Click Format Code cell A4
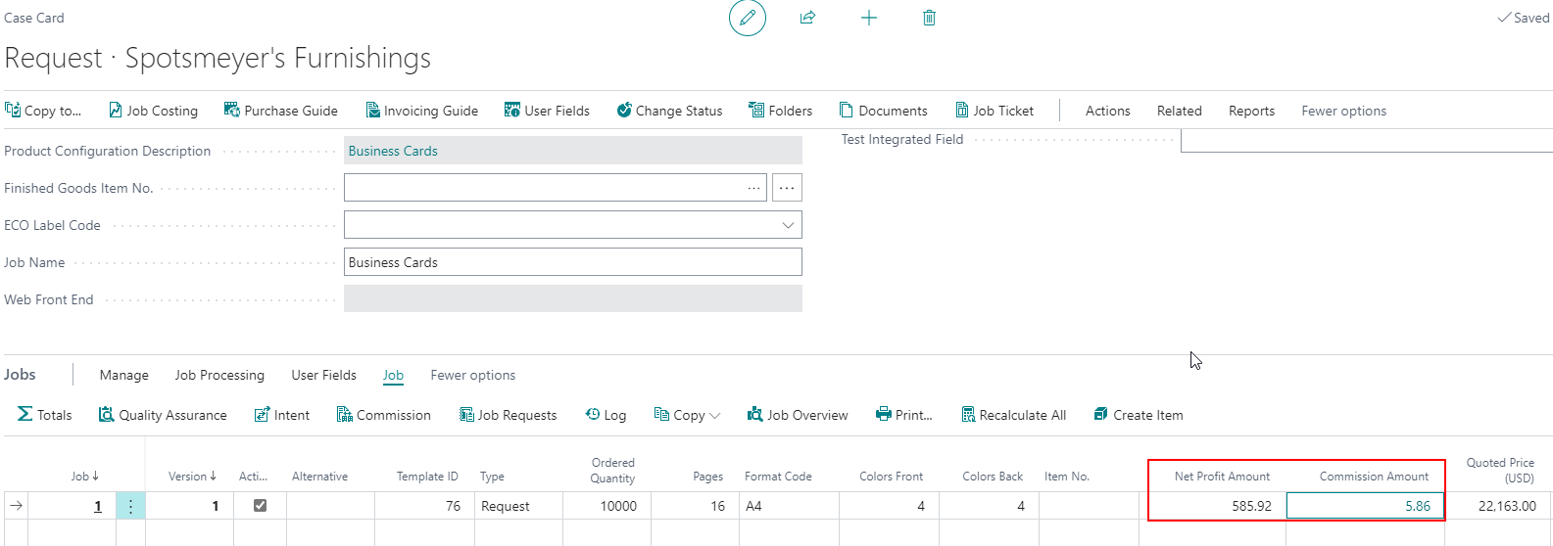This screenshot has height=546, width=1553. point(788,506)
